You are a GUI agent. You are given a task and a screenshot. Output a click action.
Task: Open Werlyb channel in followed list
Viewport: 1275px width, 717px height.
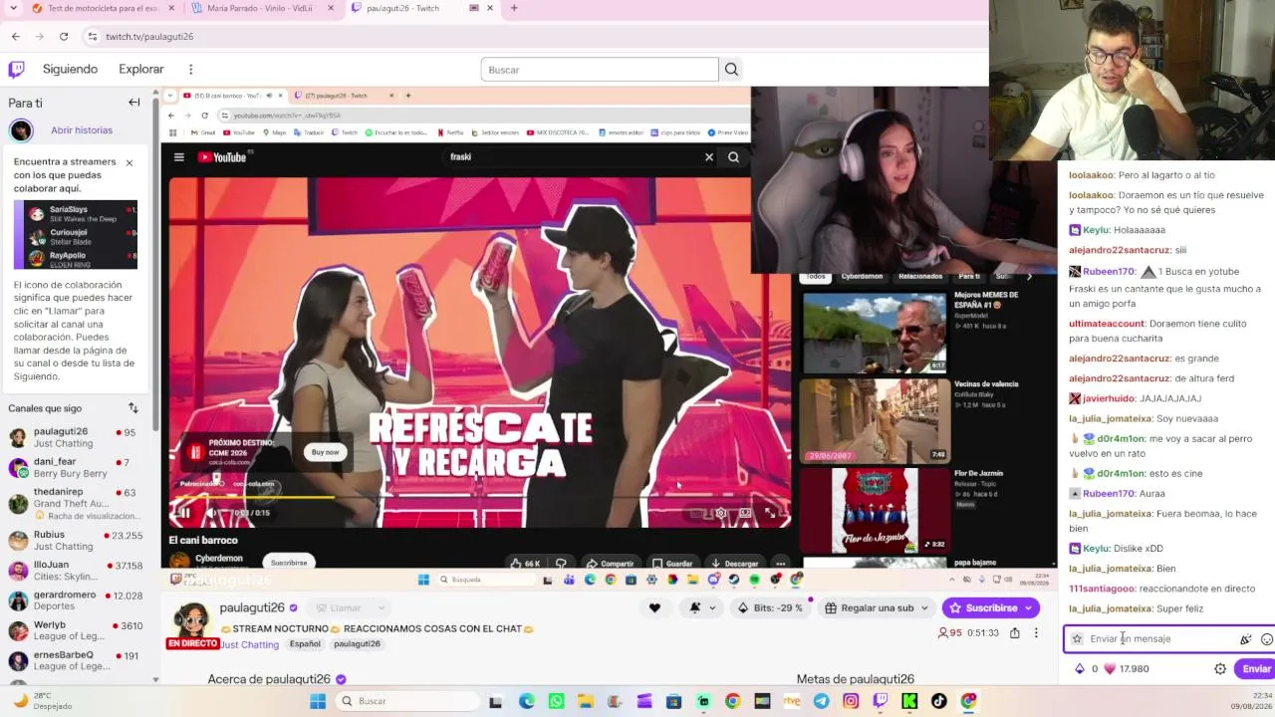click(76, 630)
